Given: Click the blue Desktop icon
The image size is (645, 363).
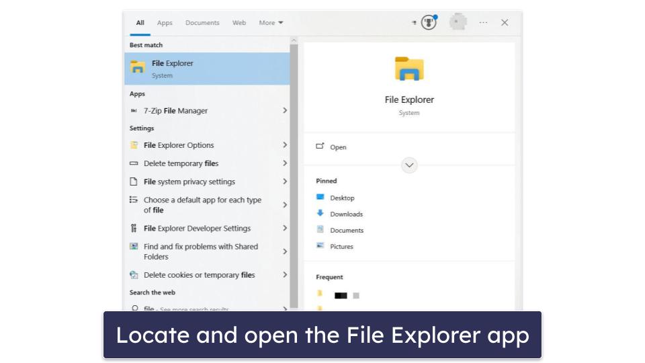Looking at the screenshot, I should 320,197.
